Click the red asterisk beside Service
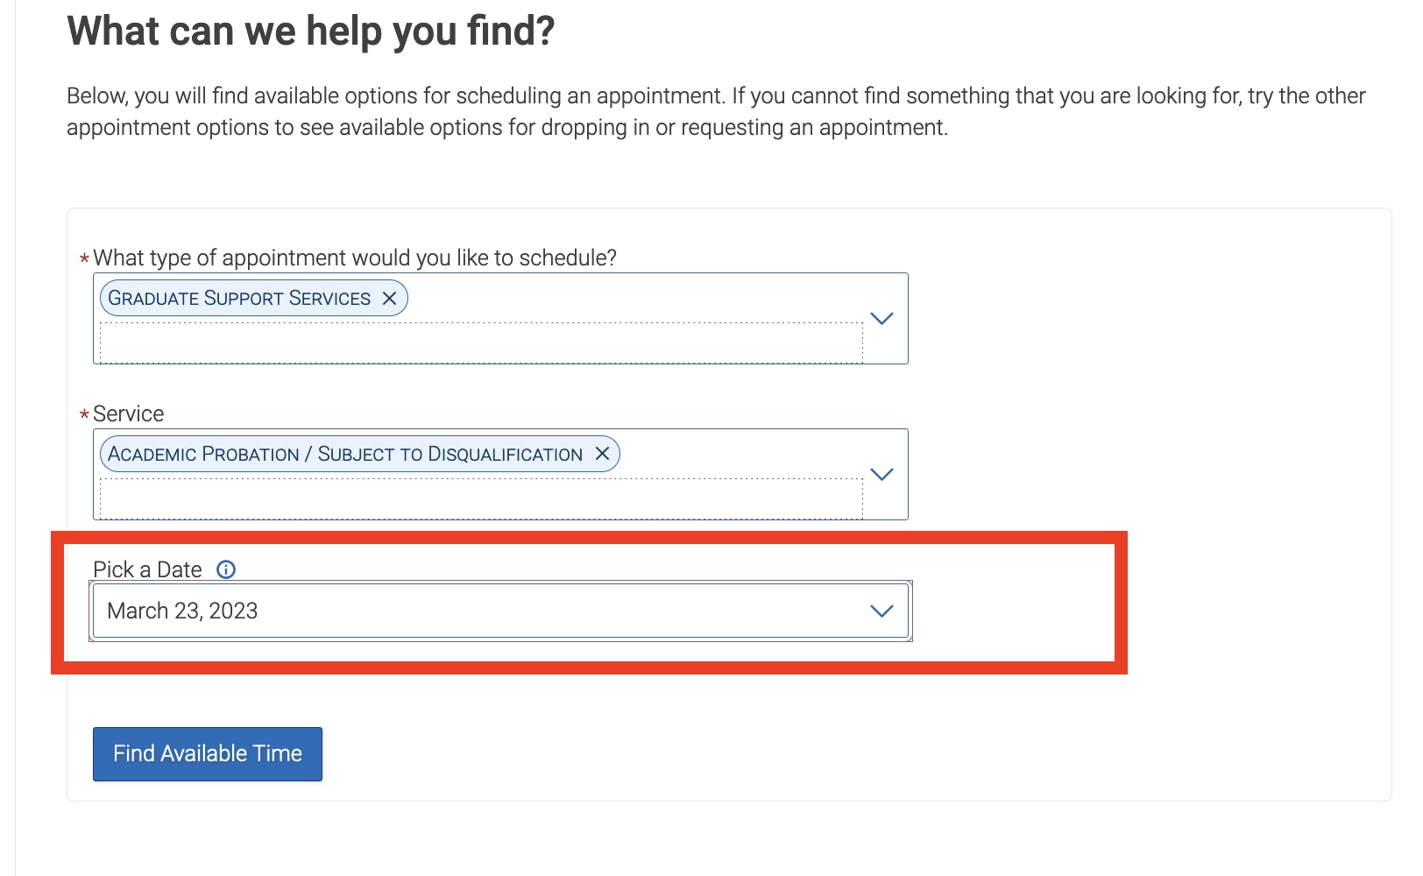 coord(84,414)
